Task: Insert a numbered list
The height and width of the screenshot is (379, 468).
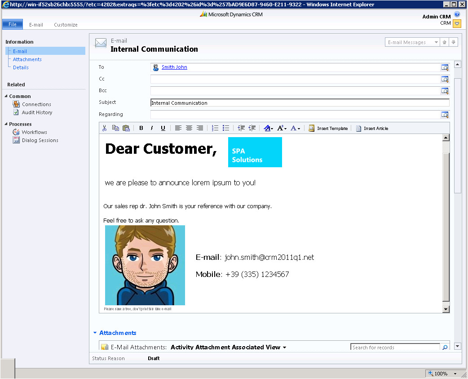Action: pos(215,128)
